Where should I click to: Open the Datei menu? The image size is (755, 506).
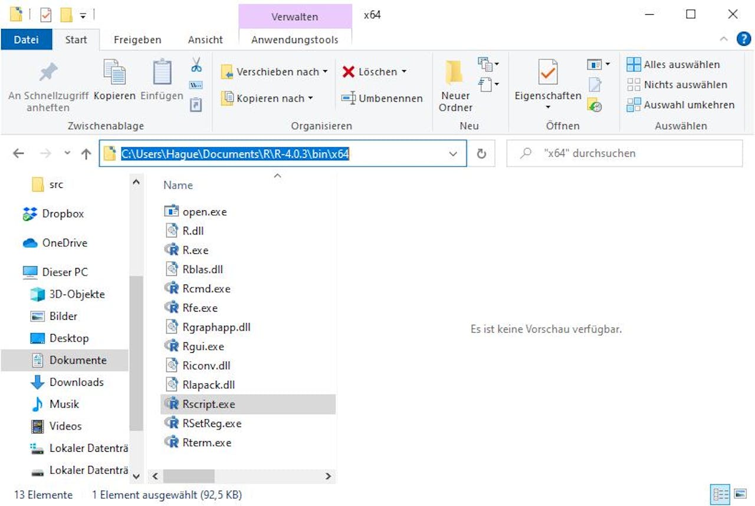pyautogui.click(x=26, y=39)
